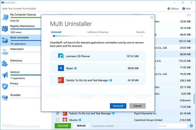Image resolution: width=196 pixels, height=130 pixels.
Task: Click the Skype app icon in dialog
Action: pyautogui.click(x=61, y=68)
